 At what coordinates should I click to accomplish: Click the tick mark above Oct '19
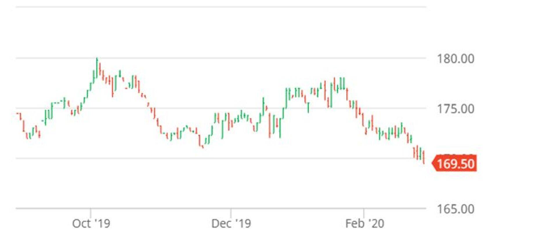[x=91, y=213]
